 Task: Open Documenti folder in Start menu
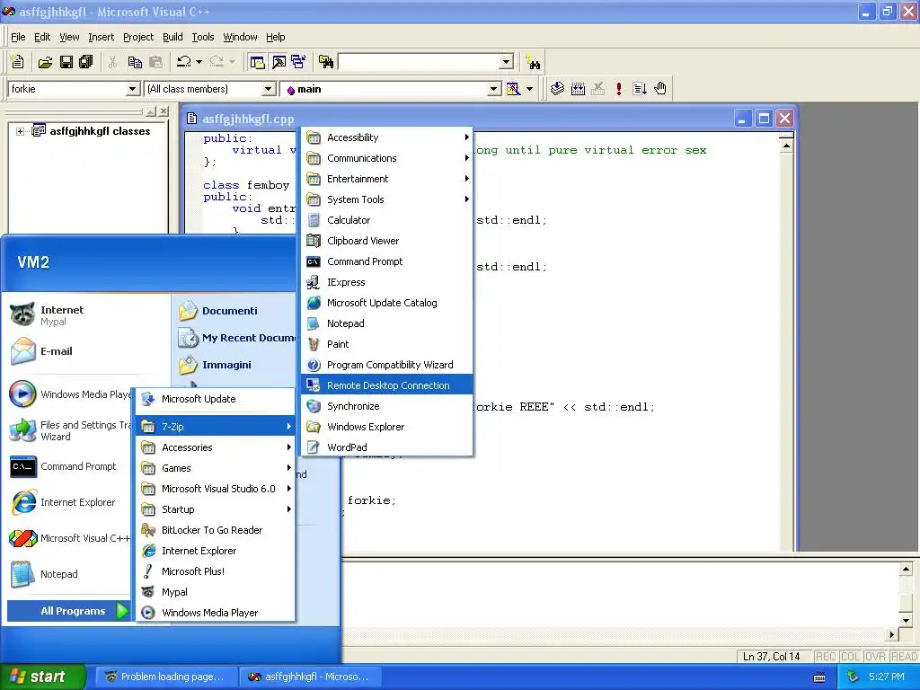point(234,311)
